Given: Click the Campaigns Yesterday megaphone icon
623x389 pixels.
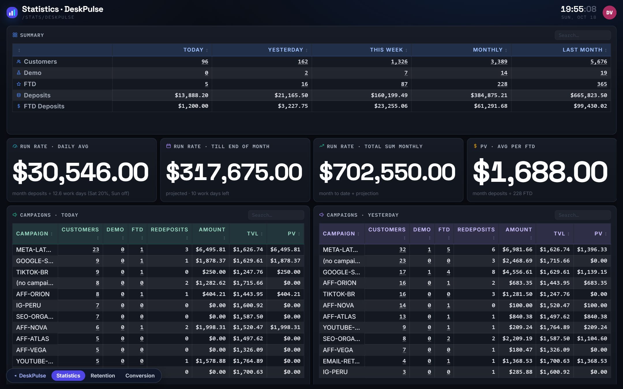Looking at the screenshot, I should coord(322,215).
